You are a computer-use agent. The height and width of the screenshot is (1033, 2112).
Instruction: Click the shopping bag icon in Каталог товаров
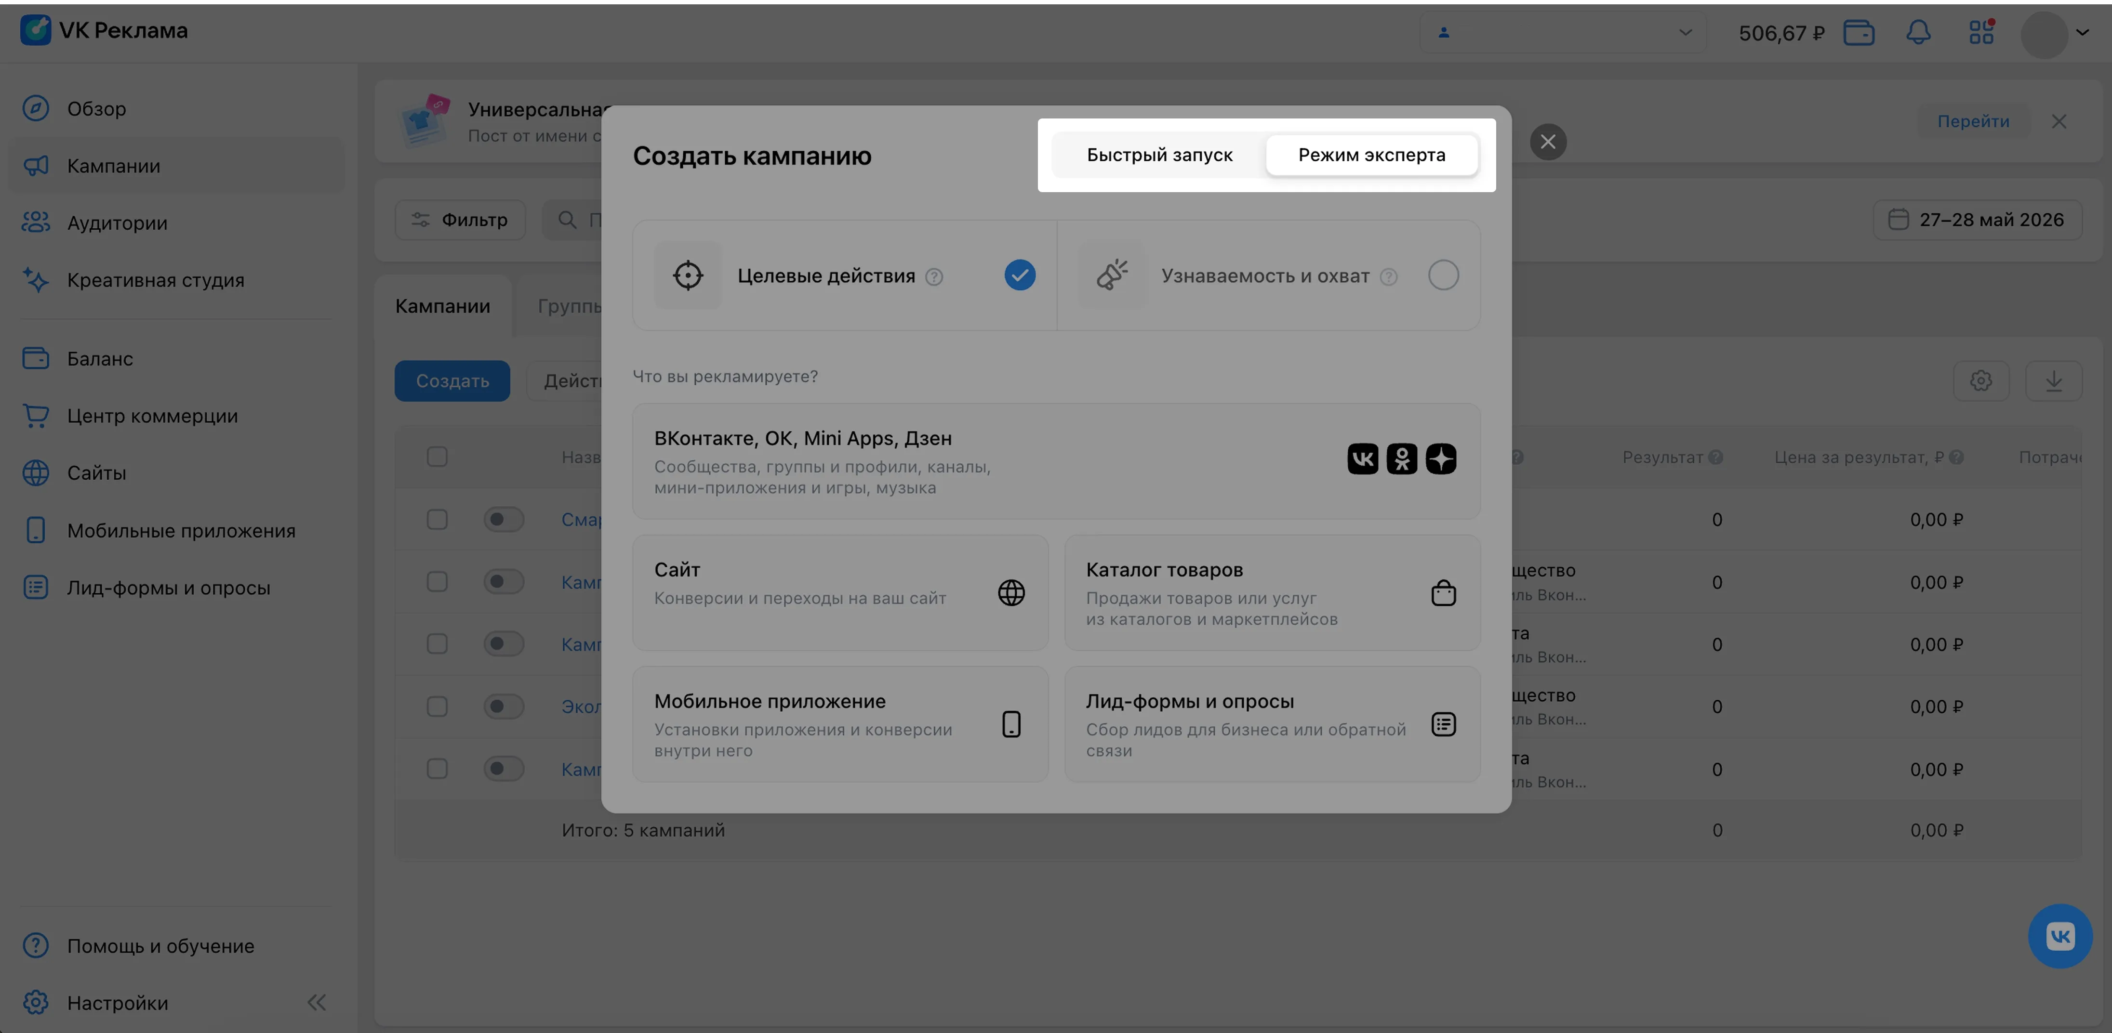1443,592
